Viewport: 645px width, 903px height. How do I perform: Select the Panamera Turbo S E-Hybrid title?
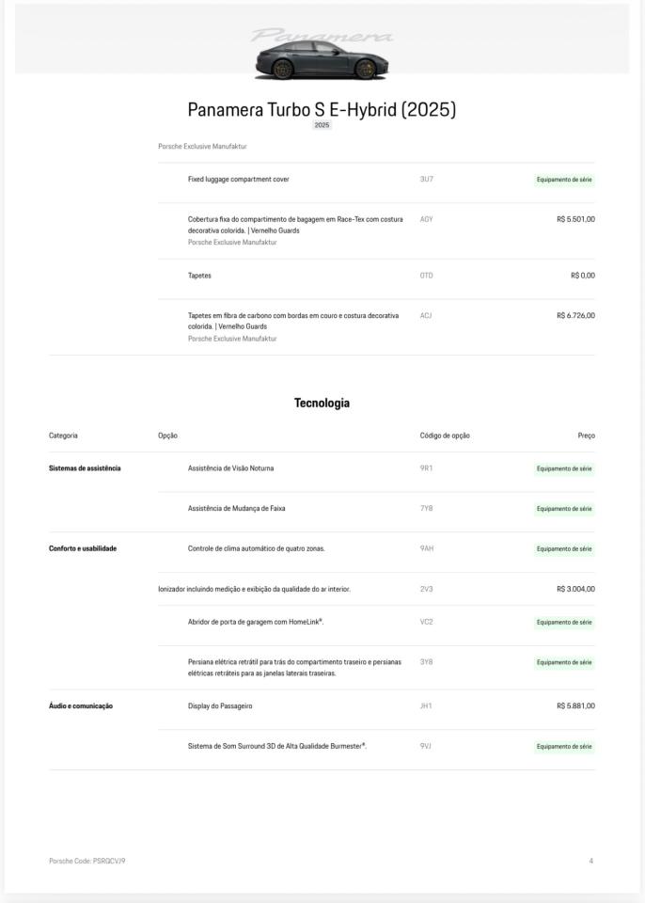[322, 109]
